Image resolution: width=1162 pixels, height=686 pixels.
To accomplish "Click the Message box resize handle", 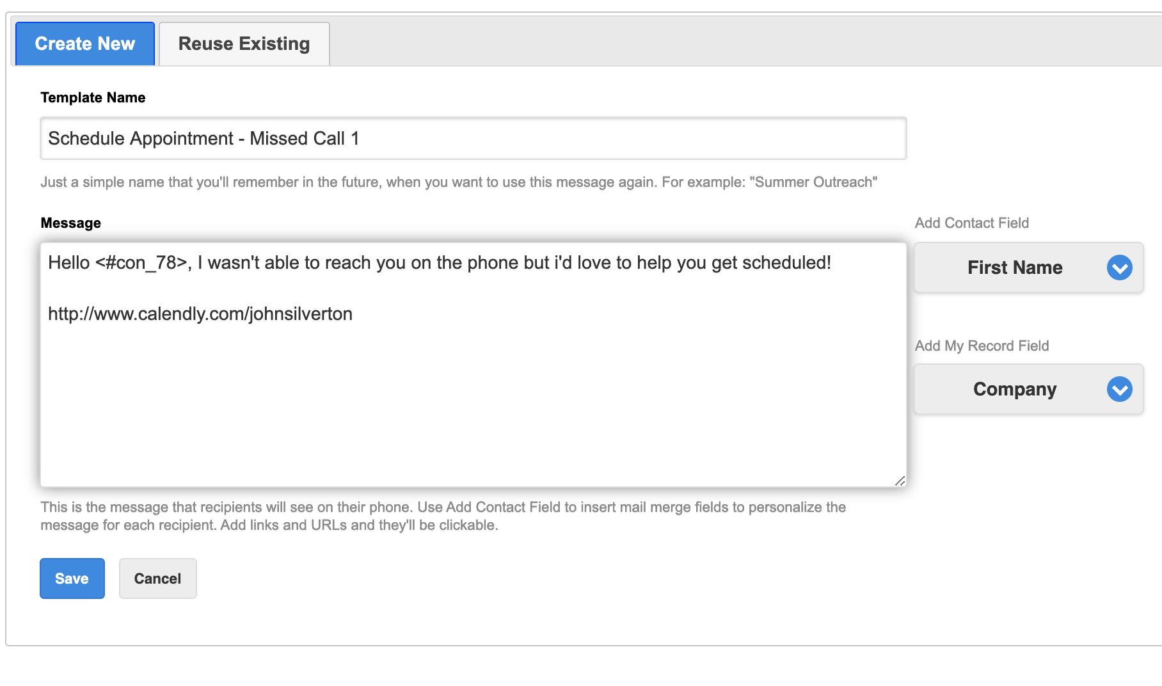I will 900,481.
